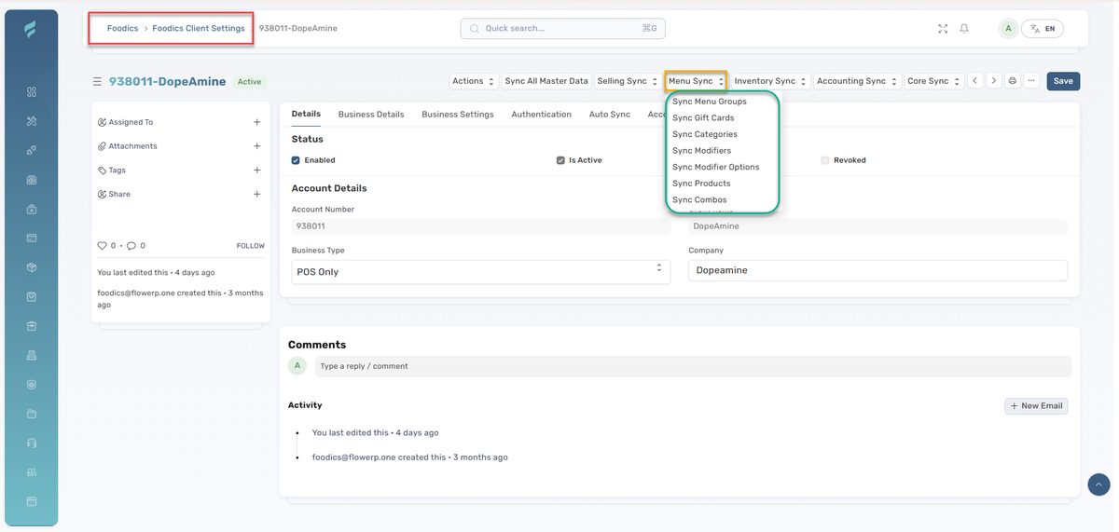Toggle the sidebar hamburger menu icon
The width and height of the screenshot is (1119, 532).
(97, 82)
